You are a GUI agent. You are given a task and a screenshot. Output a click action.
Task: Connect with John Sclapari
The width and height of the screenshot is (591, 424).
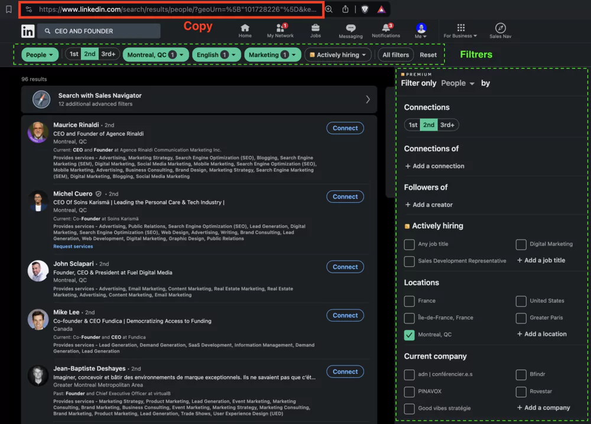(x=345, y=267)
